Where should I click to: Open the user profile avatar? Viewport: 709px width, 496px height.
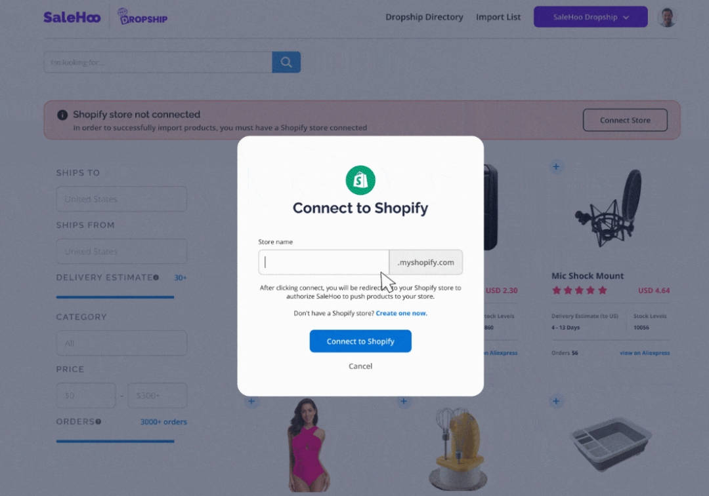point(667,17)
